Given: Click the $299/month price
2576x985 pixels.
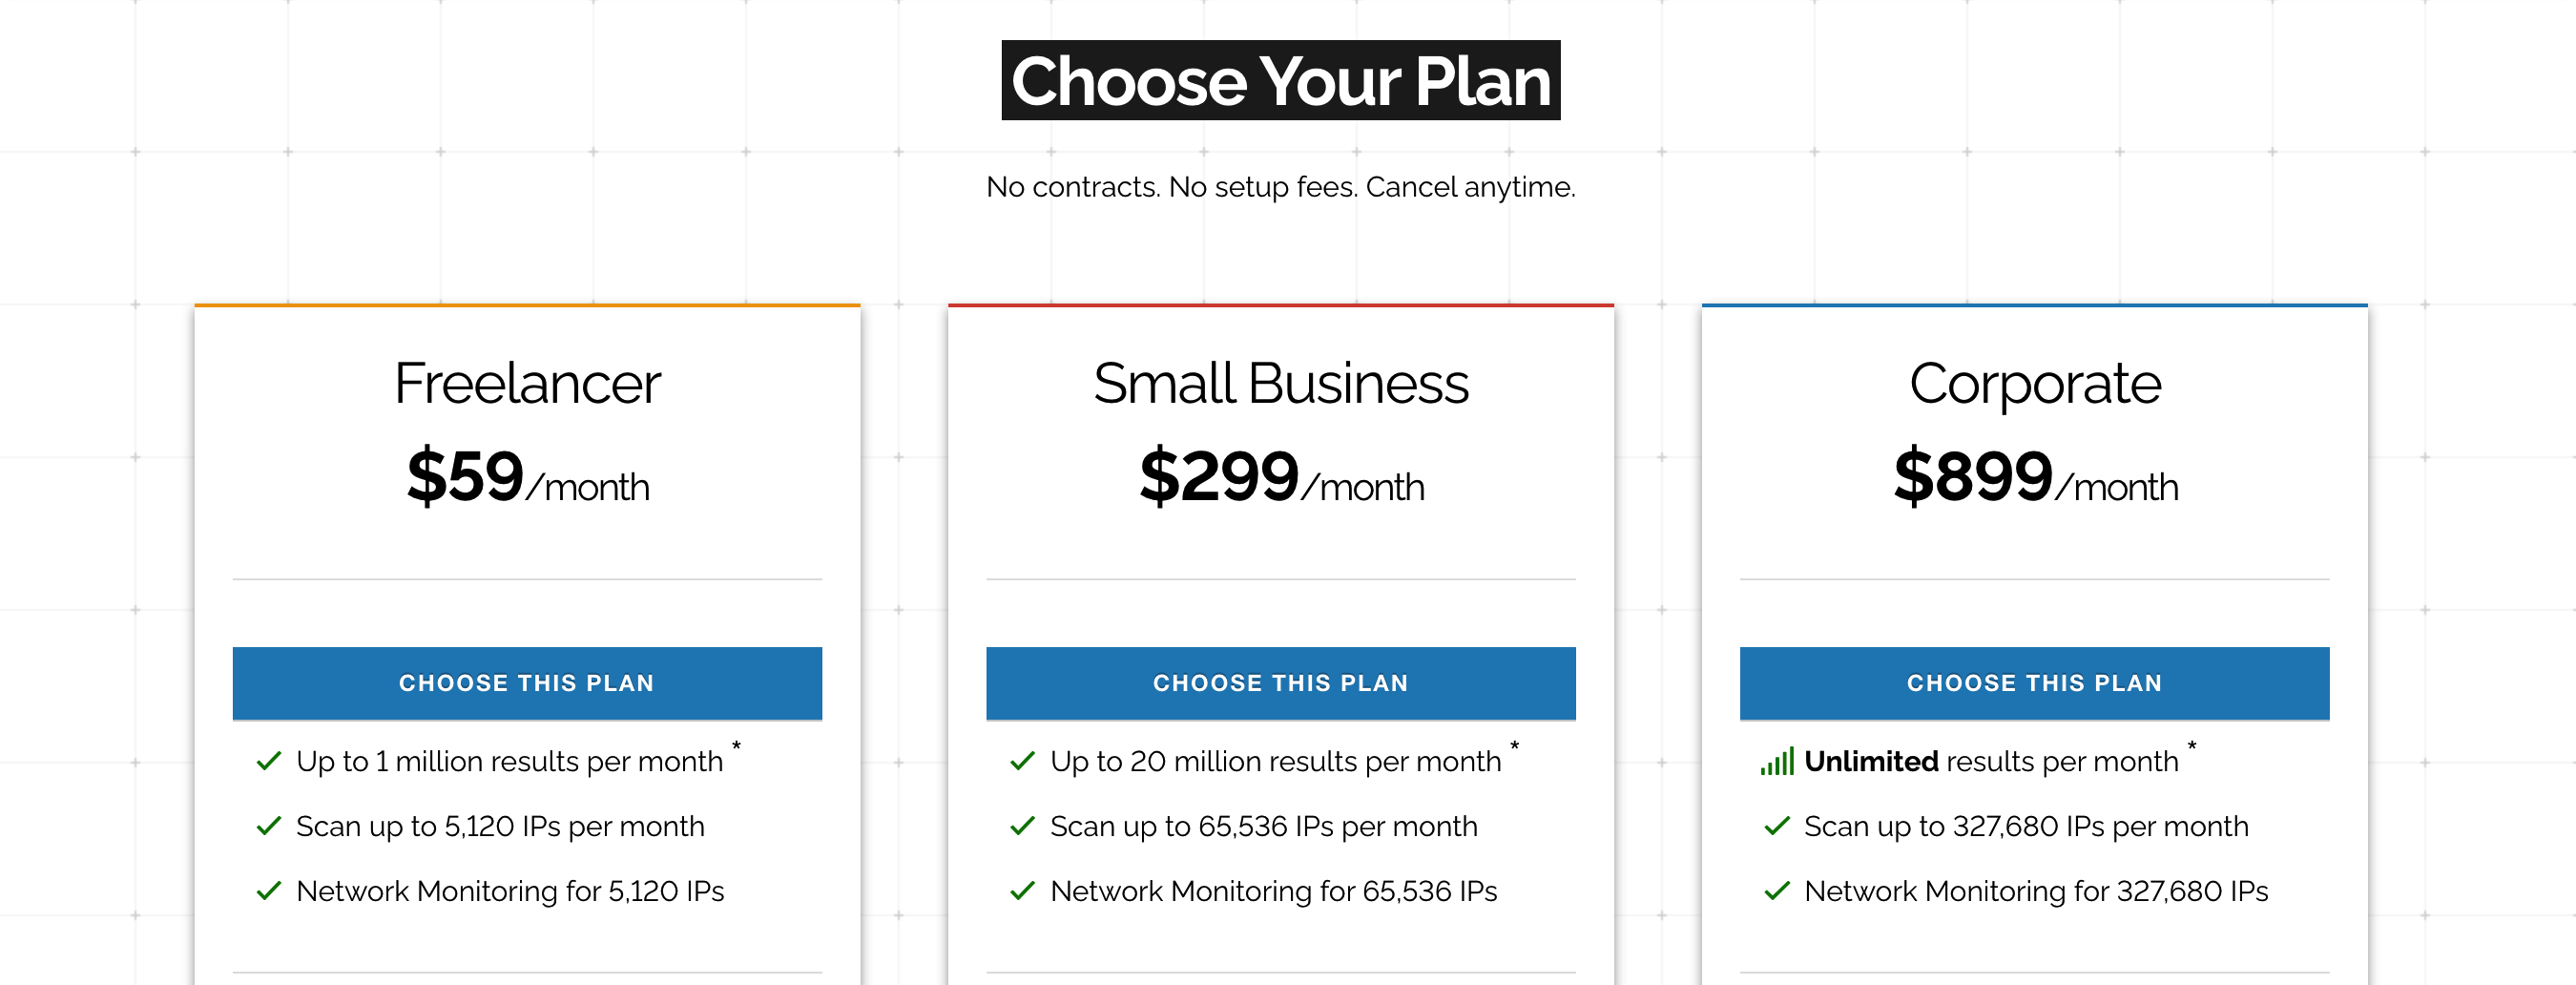Looking at the screenshot, I should click(x=1282, y=477).
